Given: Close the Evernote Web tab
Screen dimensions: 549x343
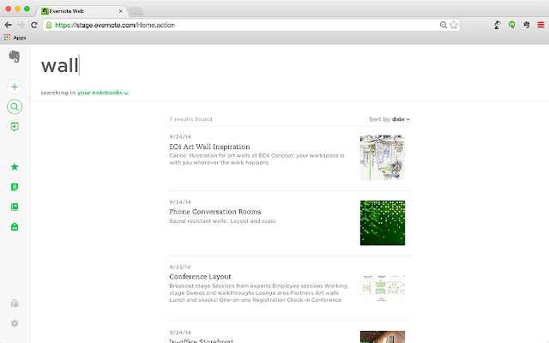Looking at the screenshot, I should point(120,11).
